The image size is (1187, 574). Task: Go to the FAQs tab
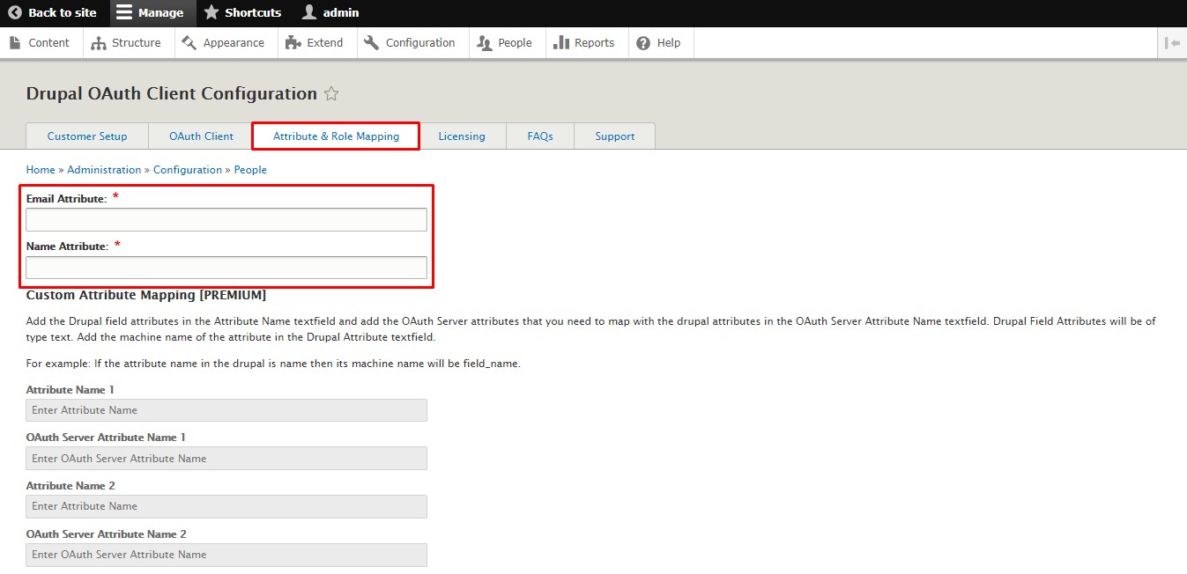click(540, 136)
